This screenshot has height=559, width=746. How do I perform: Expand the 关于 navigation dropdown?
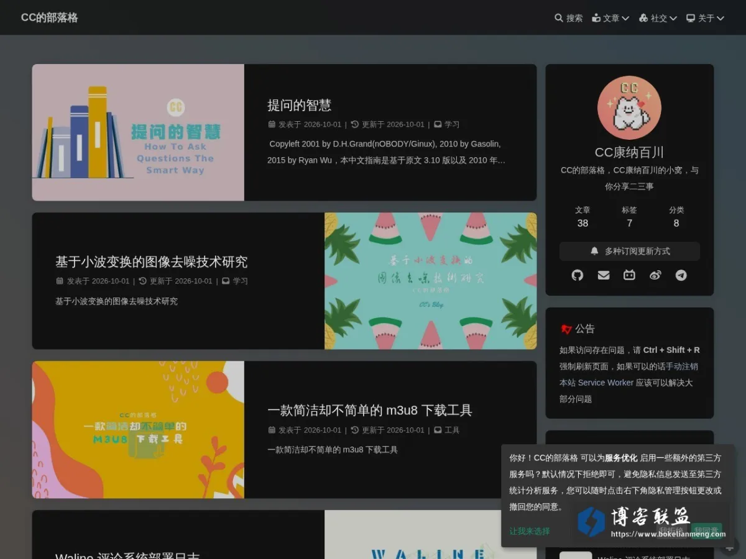click(x=705, y=18)
